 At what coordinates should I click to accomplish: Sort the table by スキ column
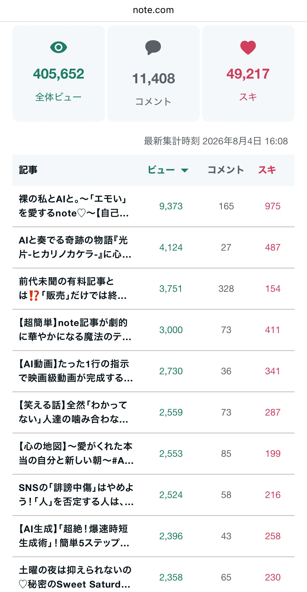[267, 170]
